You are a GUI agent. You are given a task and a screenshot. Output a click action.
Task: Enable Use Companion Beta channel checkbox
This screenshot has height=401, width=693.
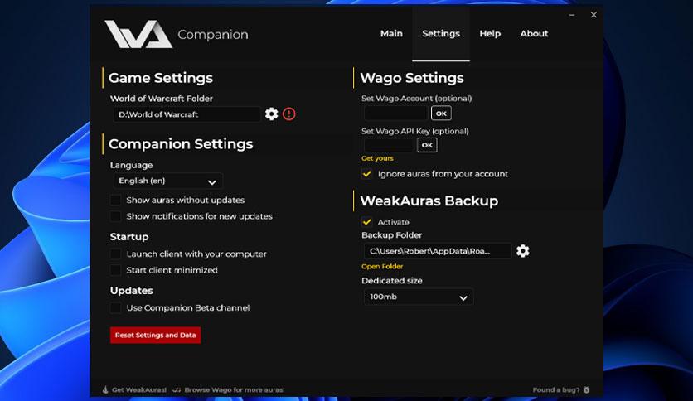116,308
